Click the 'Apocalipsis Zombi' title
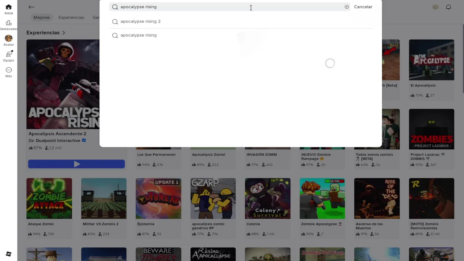The width and height of the screenshot is (464, 261). [x=208, y=154]
